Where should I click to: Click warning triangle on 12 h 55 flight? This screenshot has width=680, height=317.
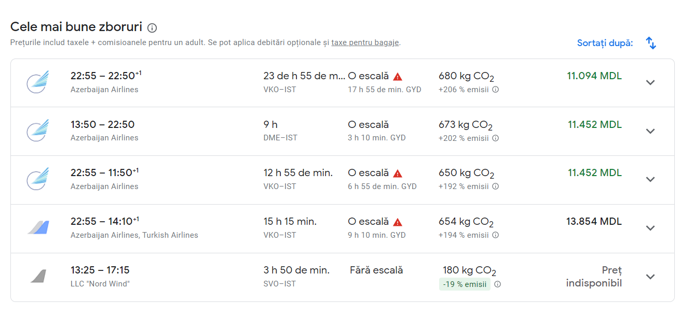pyautogui.click(x=398, y=174)
